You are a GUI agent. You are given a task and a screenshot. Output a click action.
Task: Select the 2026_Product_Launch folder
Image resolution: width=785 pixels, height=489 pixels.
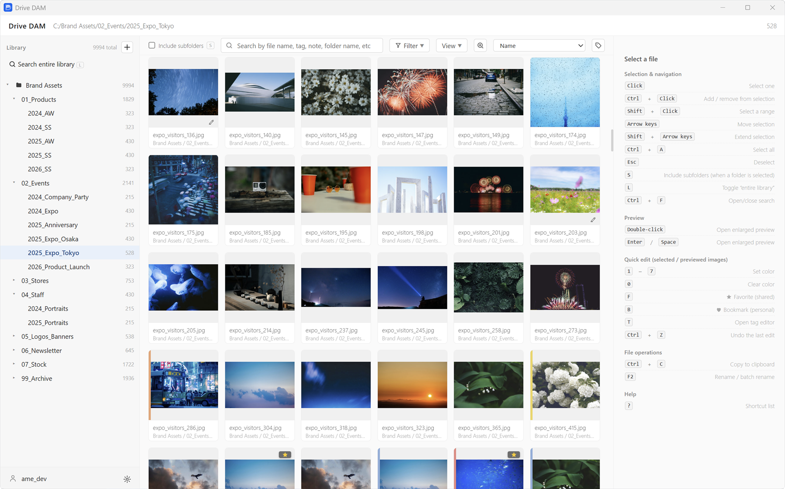point(70,267)
